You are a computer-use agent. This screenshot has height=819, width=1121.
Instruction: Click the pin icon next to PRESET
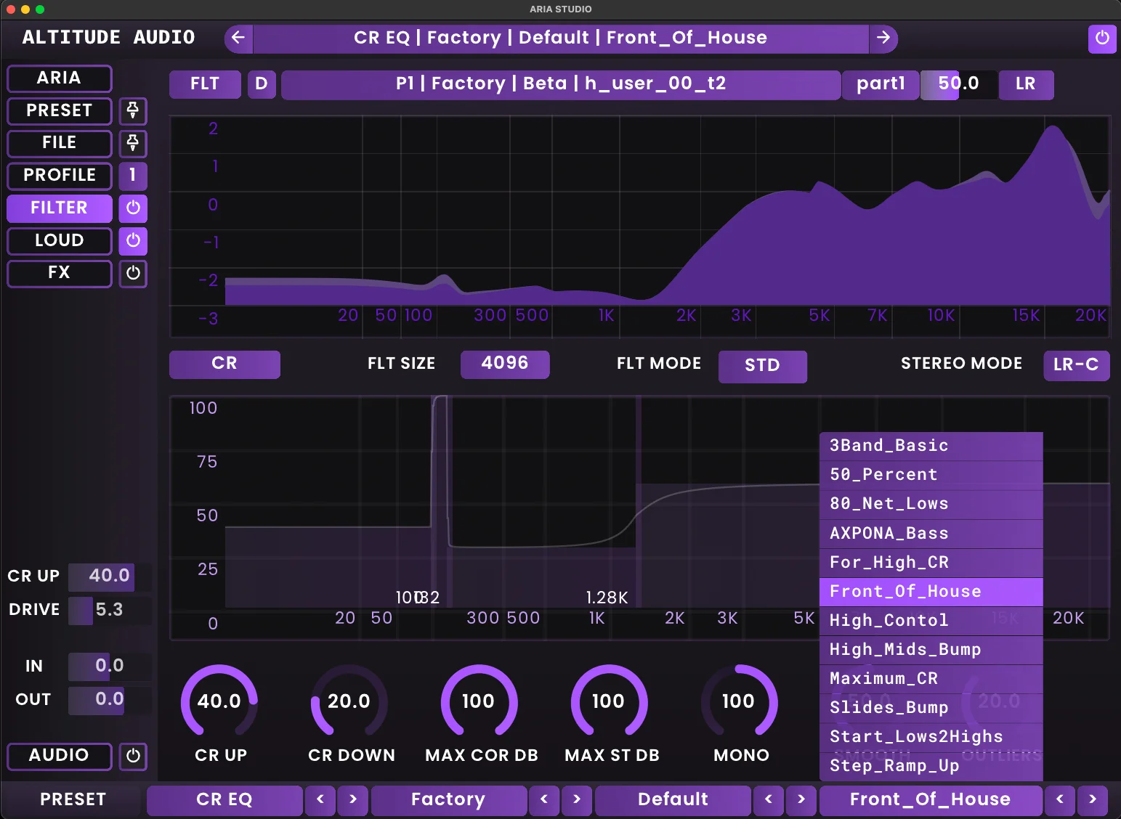(x=133, y=111)
